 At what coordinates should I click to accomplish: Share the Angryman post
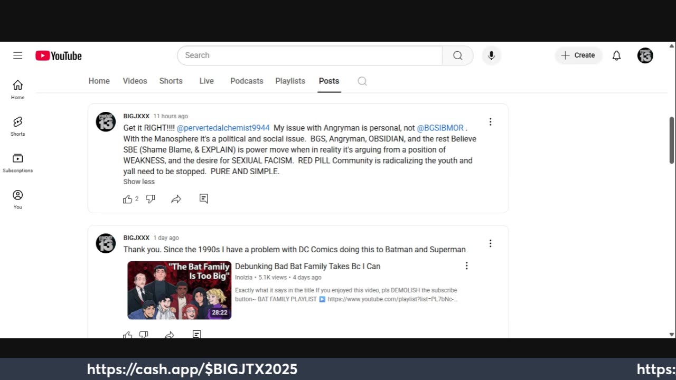click(x=176, y=199)
